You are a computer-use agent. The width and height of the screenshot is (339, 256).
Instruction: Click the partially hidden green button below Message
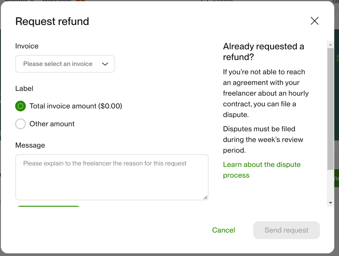[48, 207]
